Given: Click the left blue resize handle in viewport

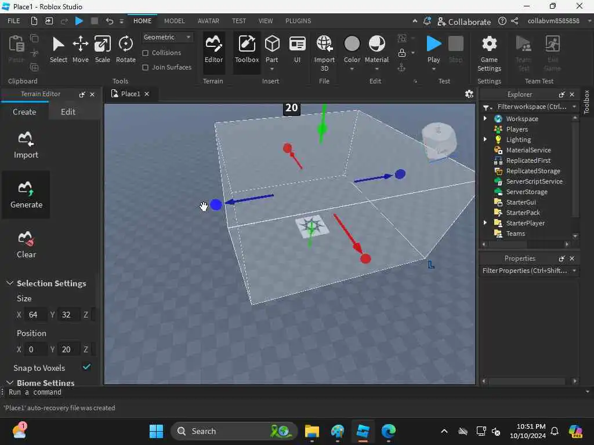Looking at the screenshot, I should coord(216,205).
